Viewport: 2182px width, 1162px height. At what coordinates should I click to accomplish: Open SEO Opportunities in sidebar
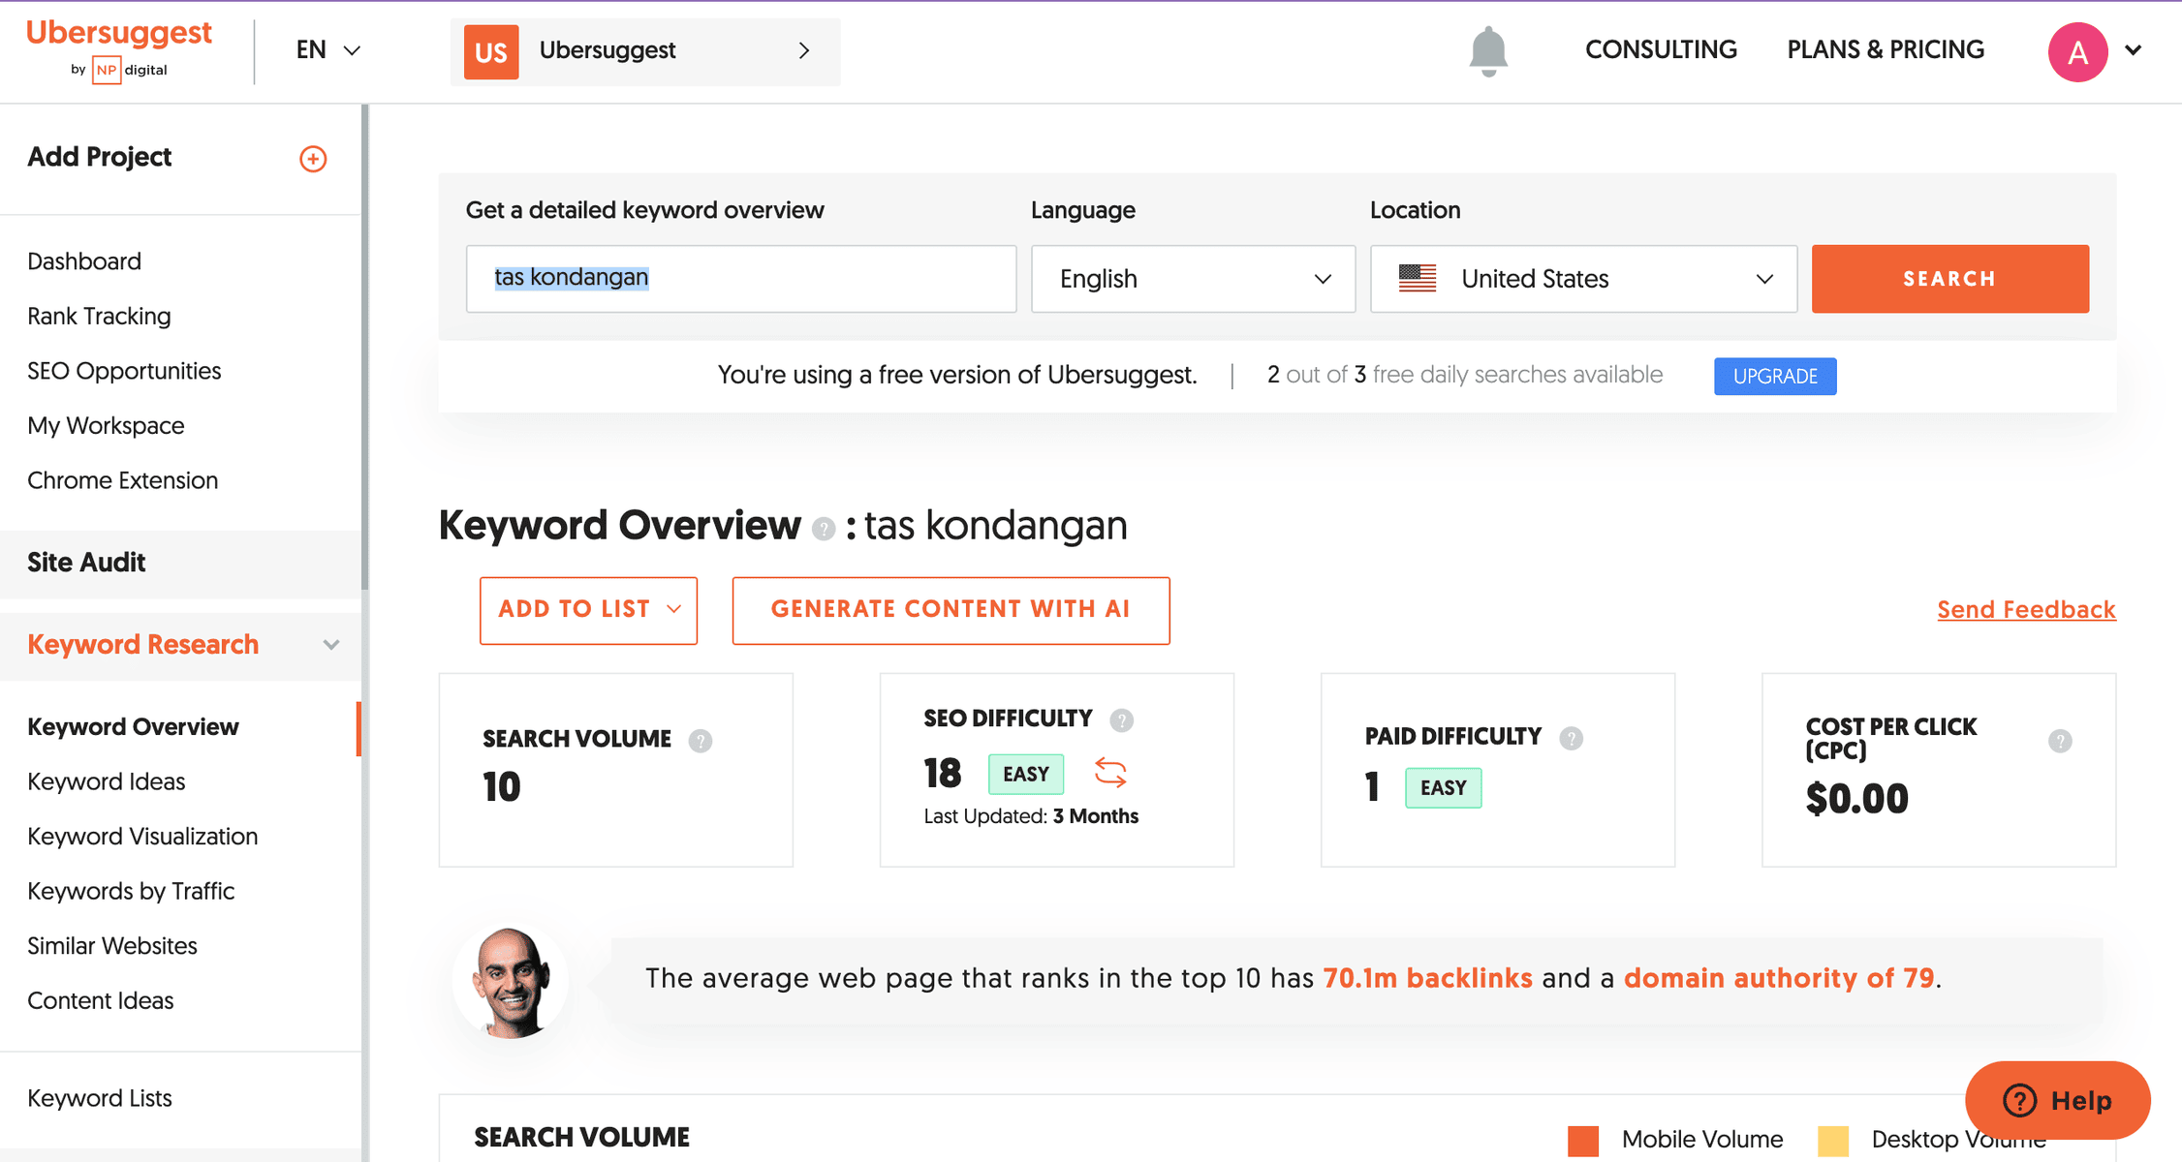[x=124, y=371]
